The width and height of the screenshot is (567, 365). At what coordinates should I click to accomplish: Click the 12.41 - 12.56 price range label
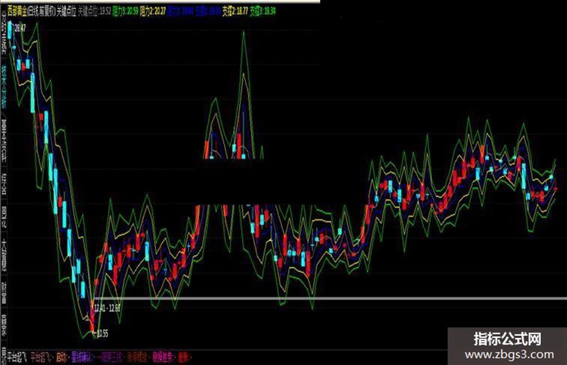pos(107,308)
